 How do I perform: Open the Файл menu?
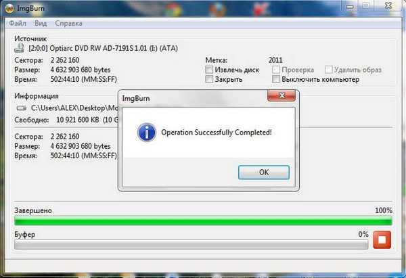click(x=18, y=23)
